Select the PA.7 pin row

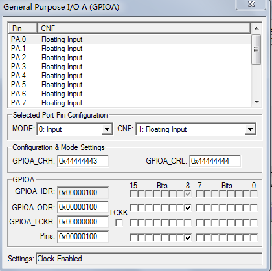(130, 103)
